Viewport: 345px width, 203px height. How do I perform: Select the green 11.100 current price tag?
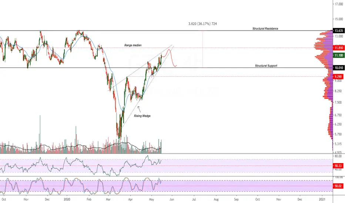(x=339, y=55)
